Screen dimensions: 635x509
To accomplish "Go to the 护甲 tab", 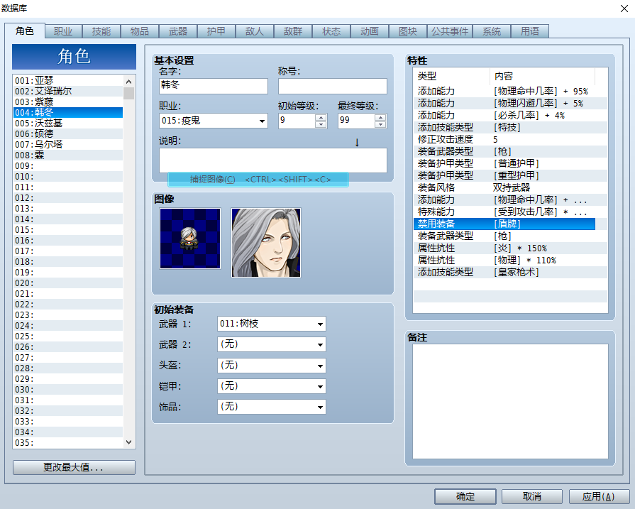I will pyautogui.click(x=216, y=32).
